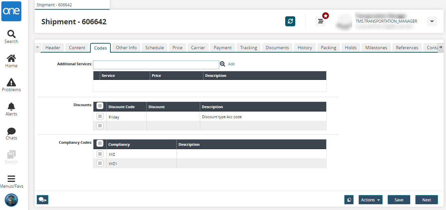The width and height of the screenshot is (446, 210).
Task: Expand the user profile dropdown arrow
Action: click(x=432, y=21)
